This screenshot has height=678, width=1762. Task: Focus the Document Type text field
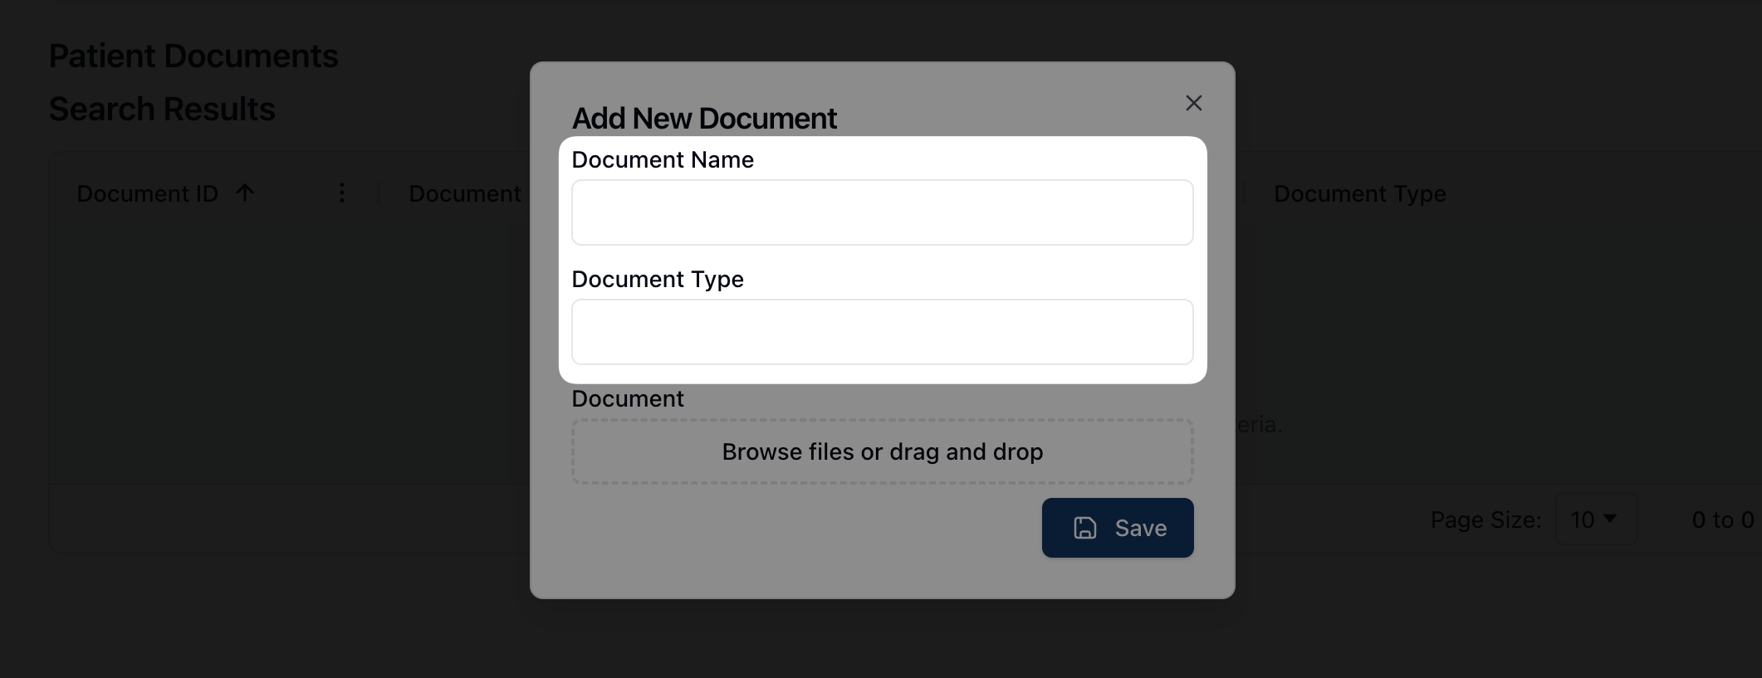pos(882,332)
